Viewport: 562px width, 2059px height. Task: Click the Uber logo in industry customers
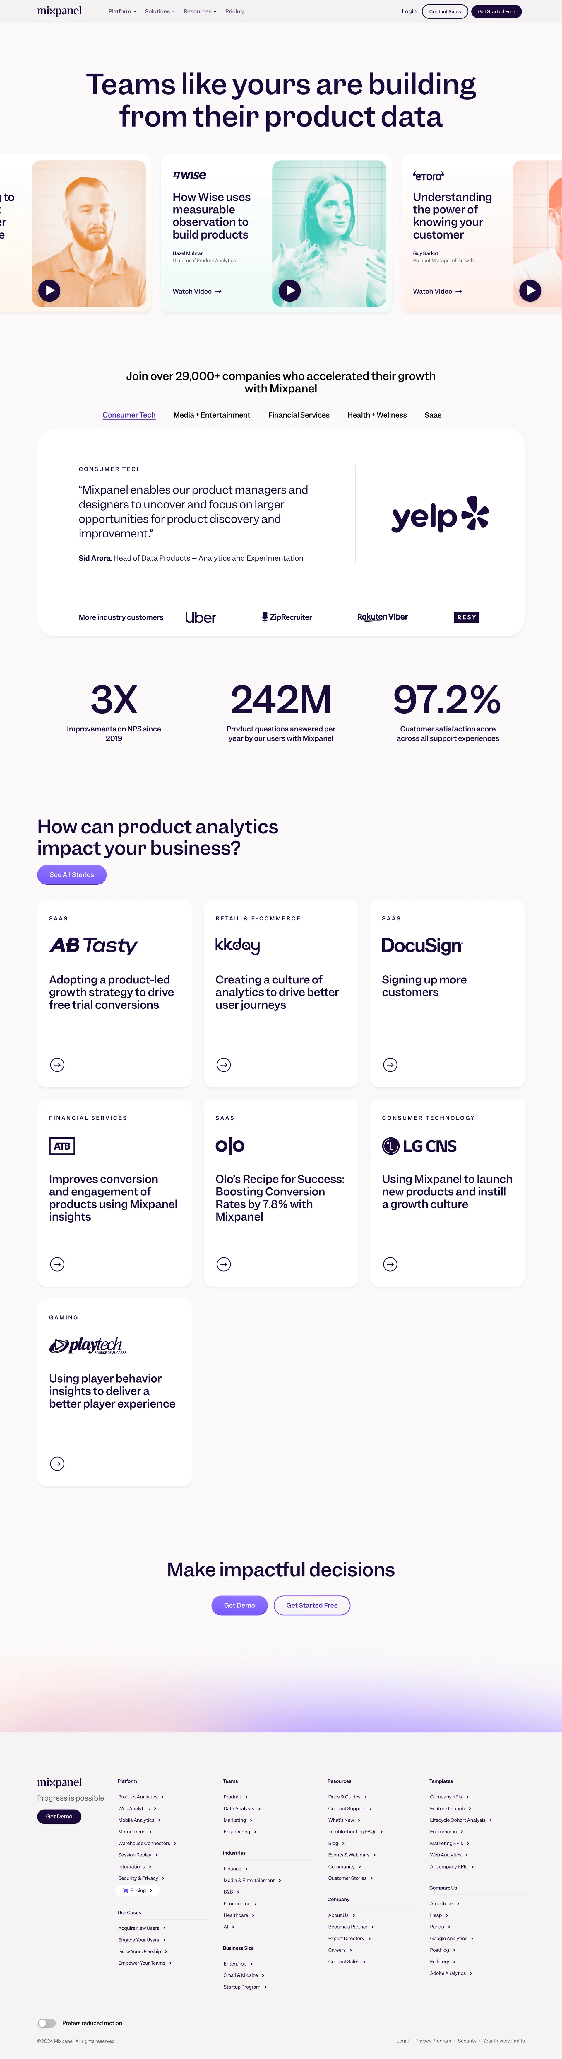(201, 617)
